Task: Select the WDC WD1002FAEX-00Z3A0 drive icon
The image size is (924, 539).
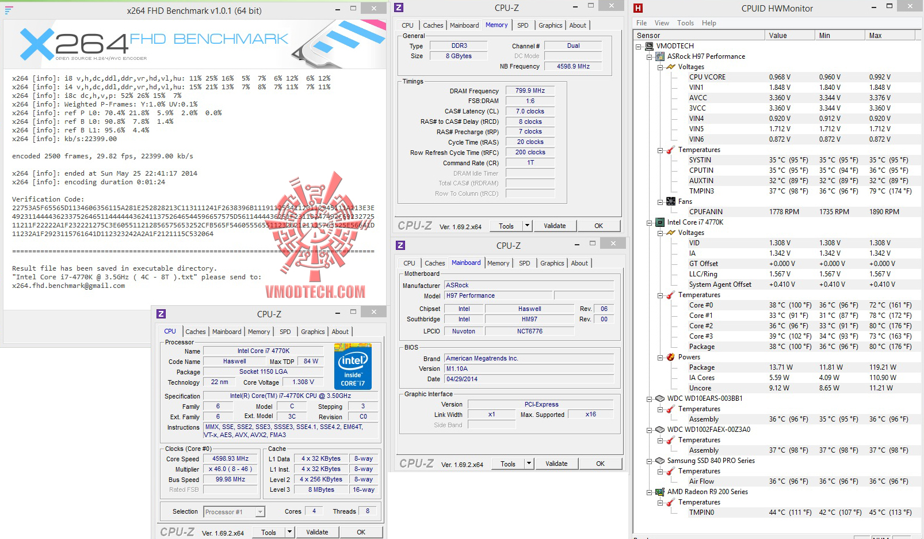Action: [x=660, y=430]
